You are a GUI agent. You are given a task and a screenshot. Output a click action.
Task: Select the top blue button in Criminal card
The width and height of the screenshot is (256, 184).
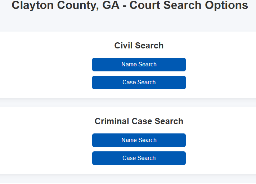139,140
